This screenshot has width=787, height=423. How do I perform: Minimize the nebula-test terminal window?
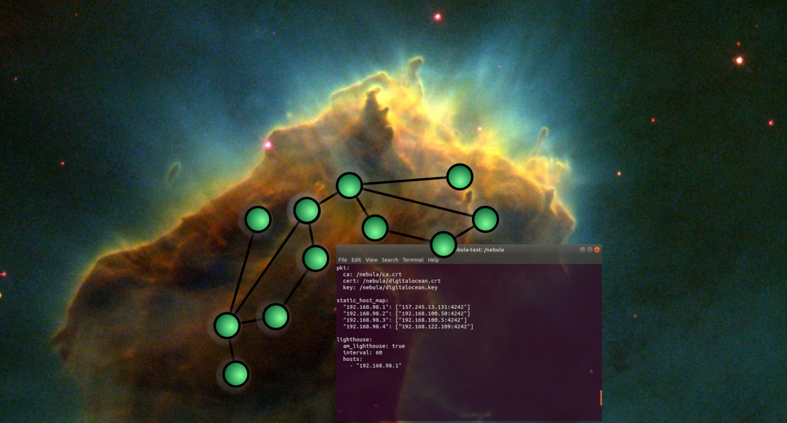coord(582,250)
